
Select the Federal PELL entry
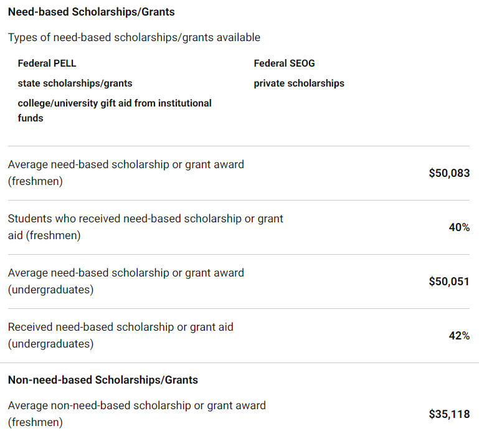click(x=47, y=64)
